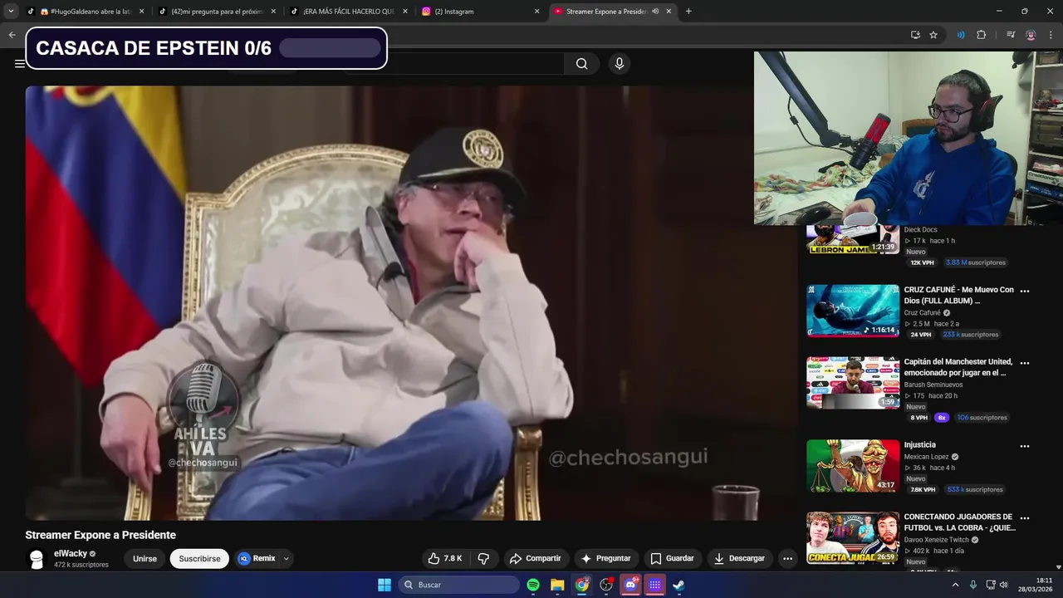Click the YouTube search magnifier button
1063x598 pixels.
pyautogui.click(x=581, y=64)
